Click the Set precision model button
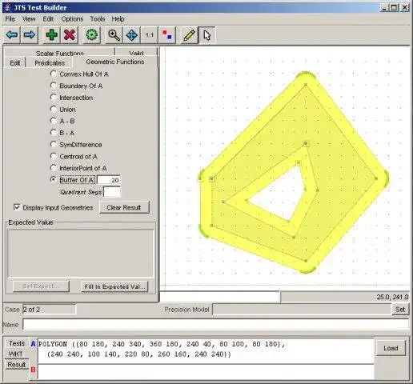Image resolution: width=413 pixels, height=384 pixels. tap(400, 310)
